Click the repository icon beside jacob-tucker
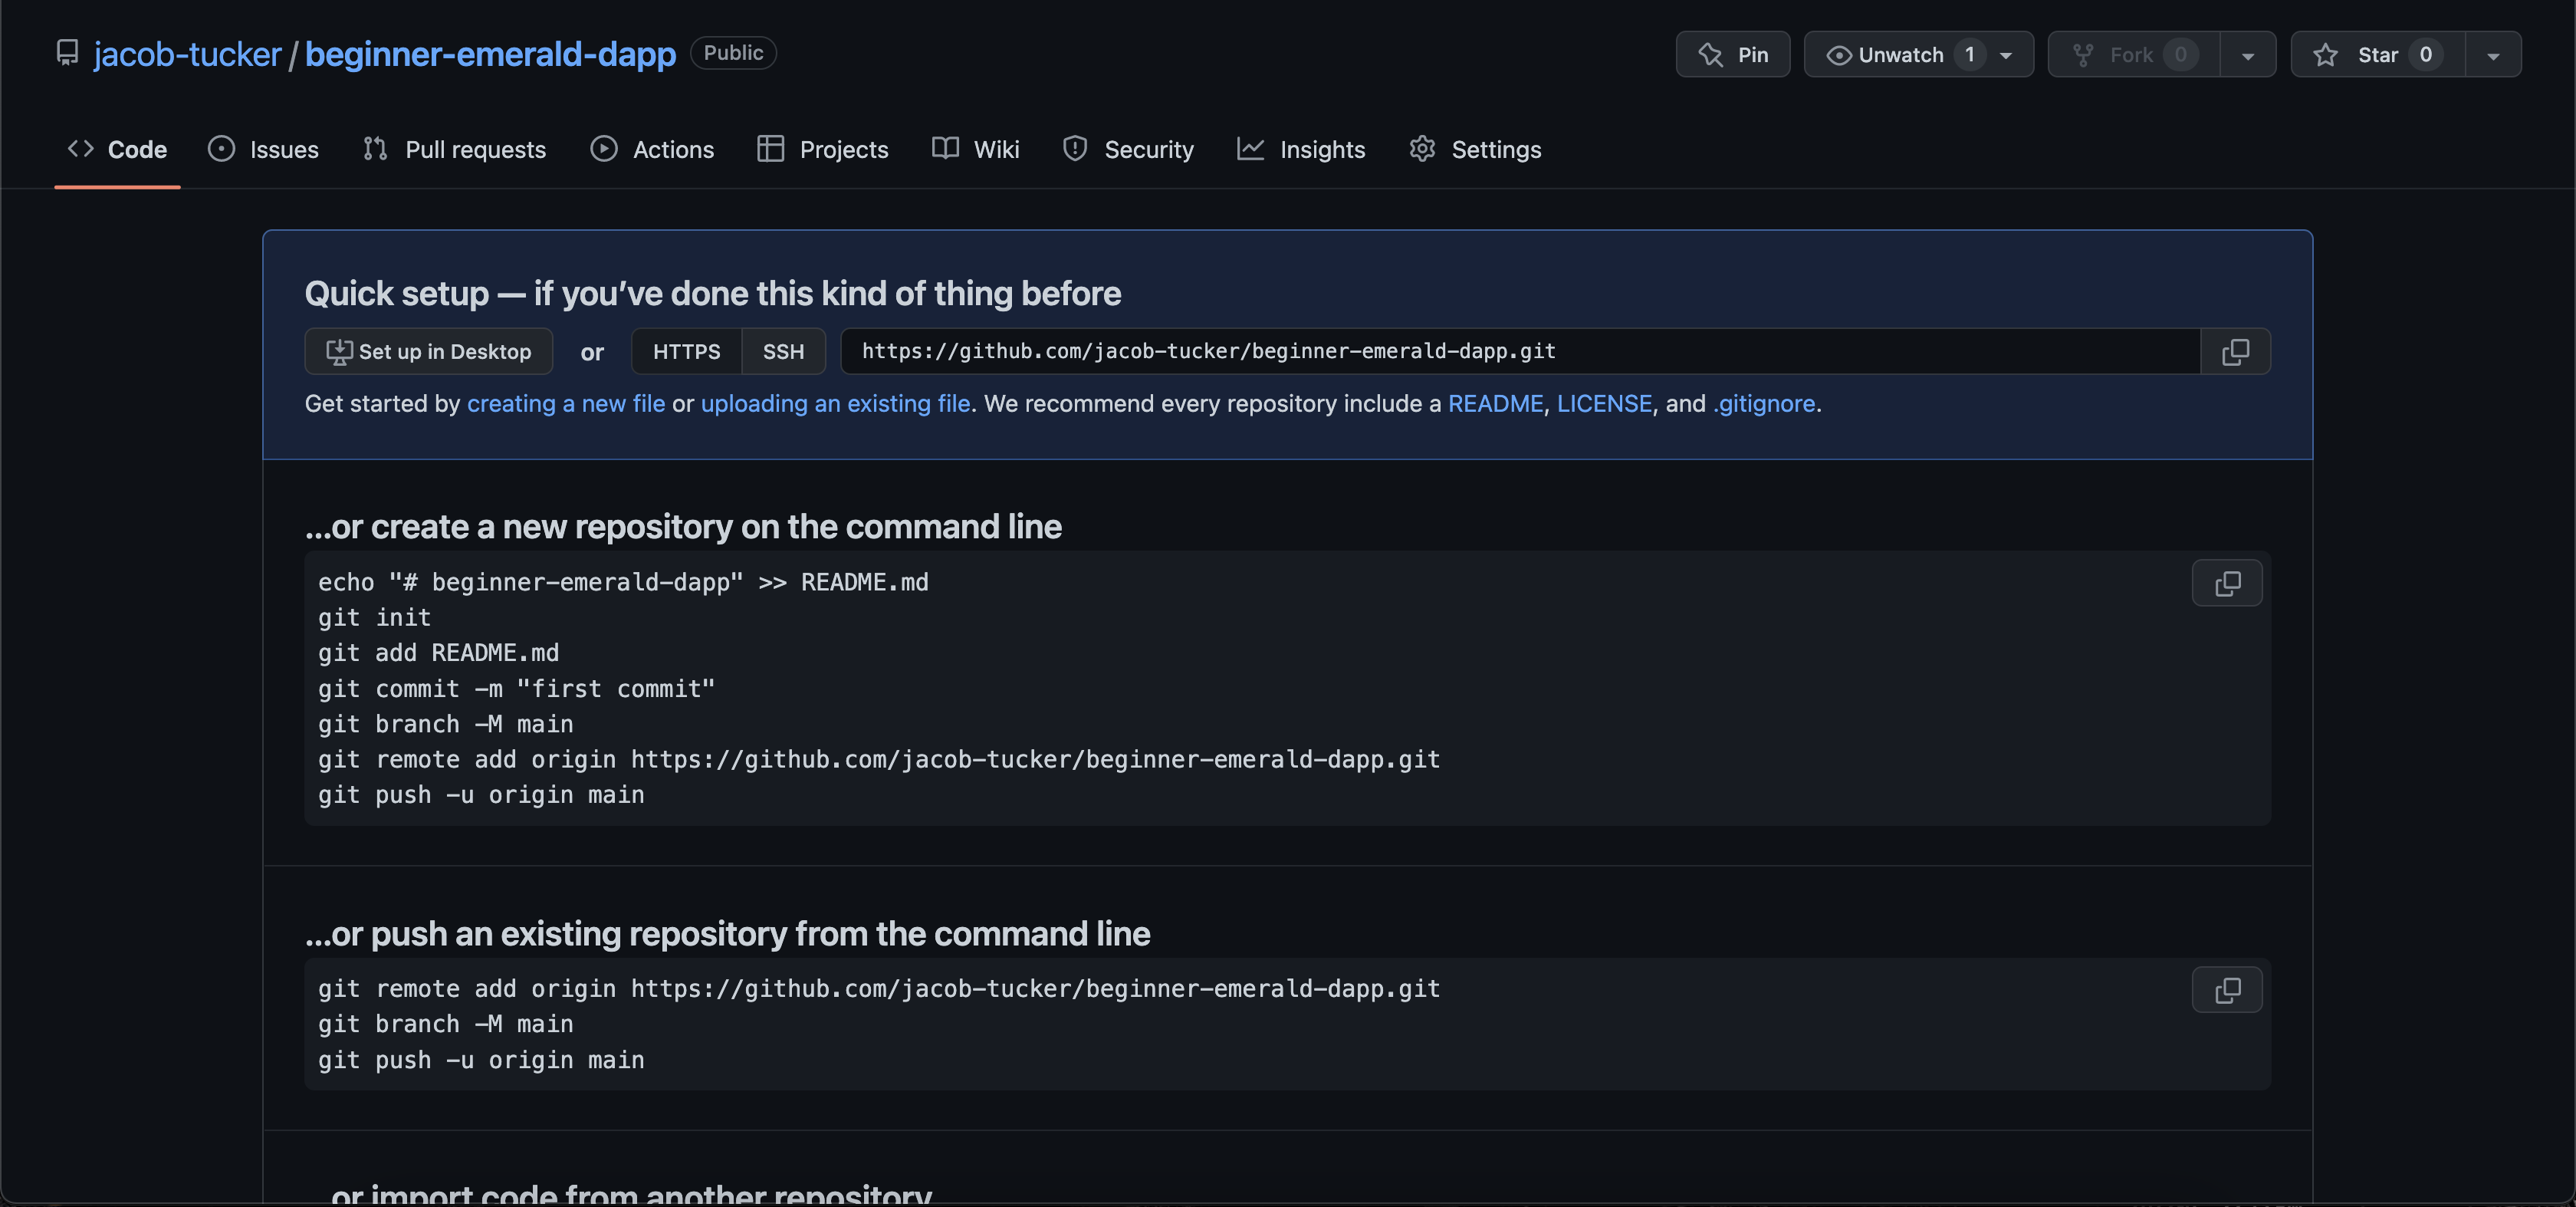The width and height of the screenshot is (2576, 1207). [x=67, y=52]
